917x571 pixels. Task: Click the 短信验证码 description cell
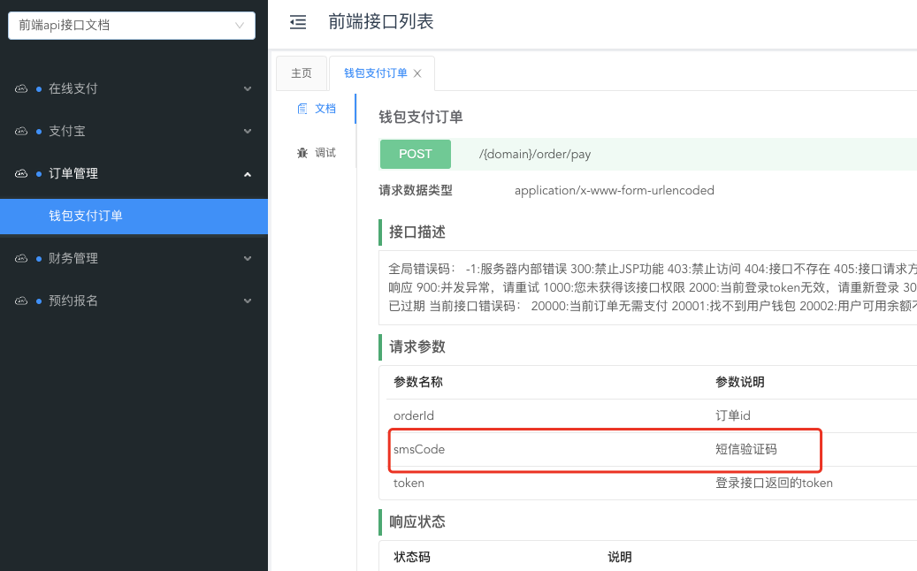[x=746, y=449]
